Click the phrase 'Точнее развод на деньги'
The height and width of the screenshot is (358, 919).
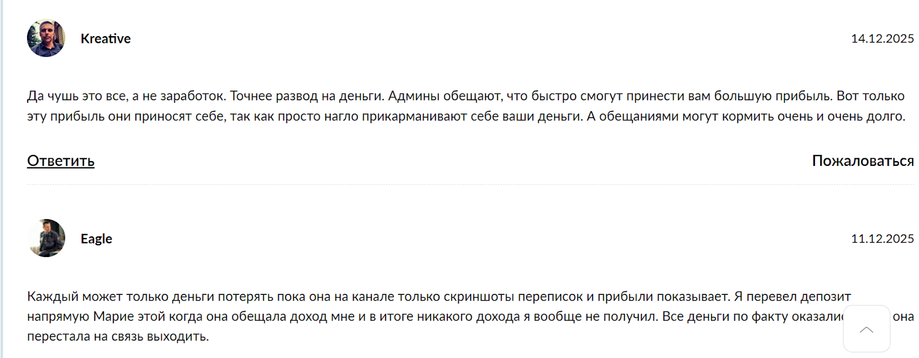pos(307,96)
